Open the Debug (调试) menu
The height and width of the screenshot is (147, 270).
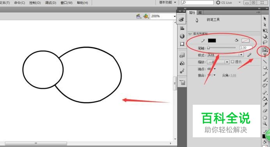51,3
